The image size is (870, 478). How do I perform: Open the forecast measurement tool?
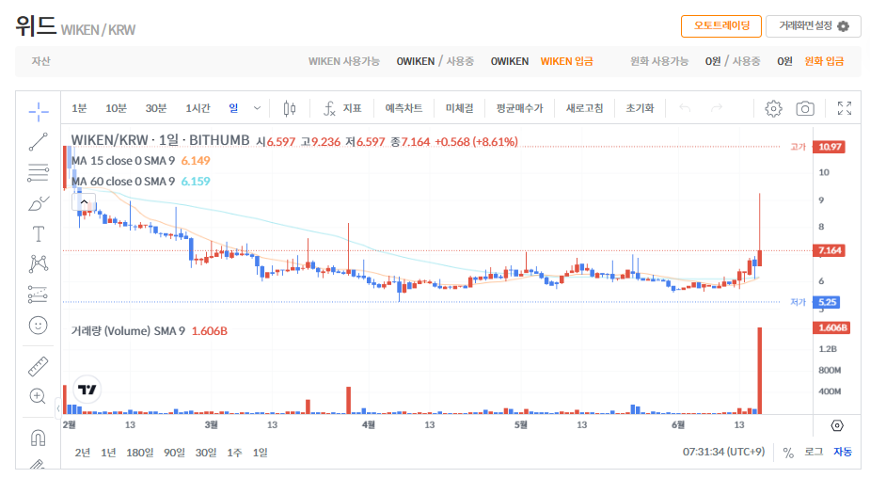tap(39, 295)
